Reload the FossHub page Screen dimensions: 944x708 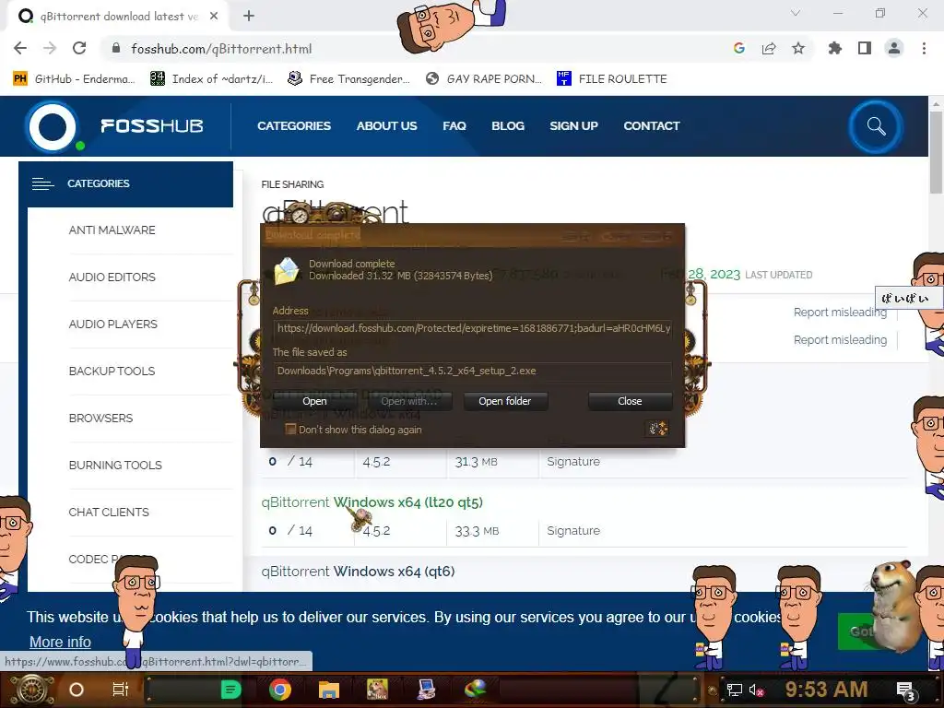[79, 49]
